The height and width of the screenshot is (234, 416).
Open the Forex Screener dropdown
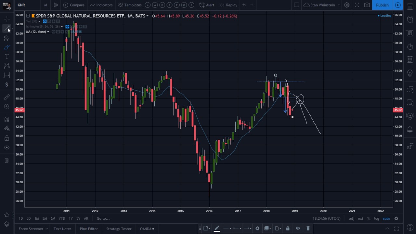(33, 229)
